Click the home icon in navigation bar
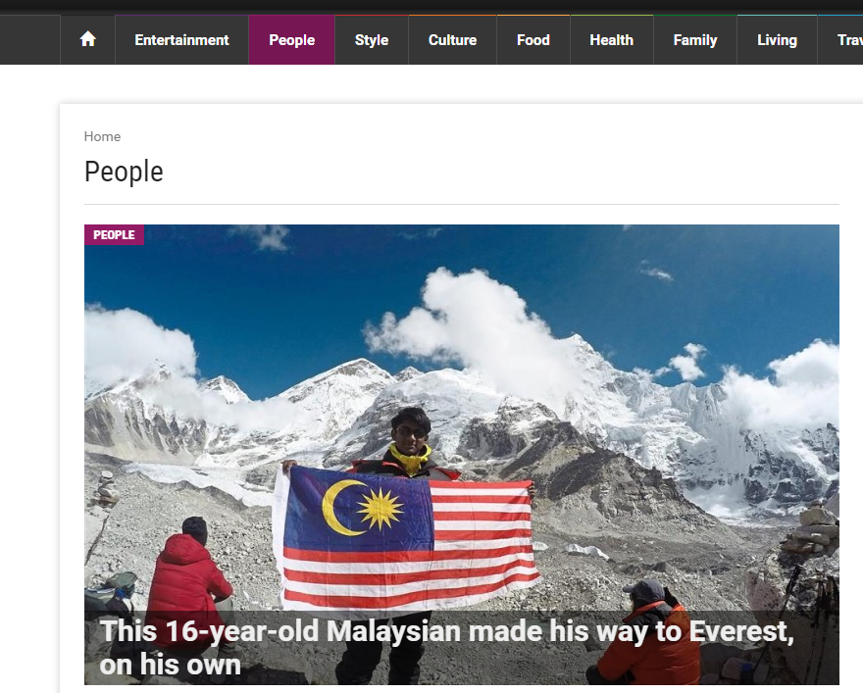Screen dimensions: 863x693 coord(87,39)
